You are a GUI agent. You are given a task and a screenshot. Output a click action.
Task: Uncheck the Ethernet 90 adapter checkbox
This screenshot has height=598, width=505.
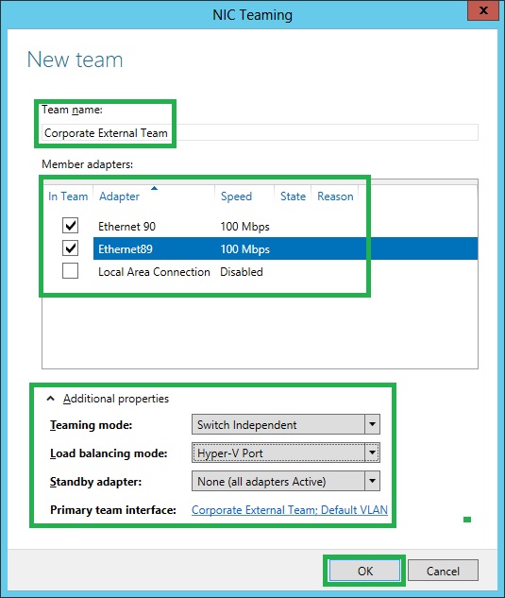70,226
